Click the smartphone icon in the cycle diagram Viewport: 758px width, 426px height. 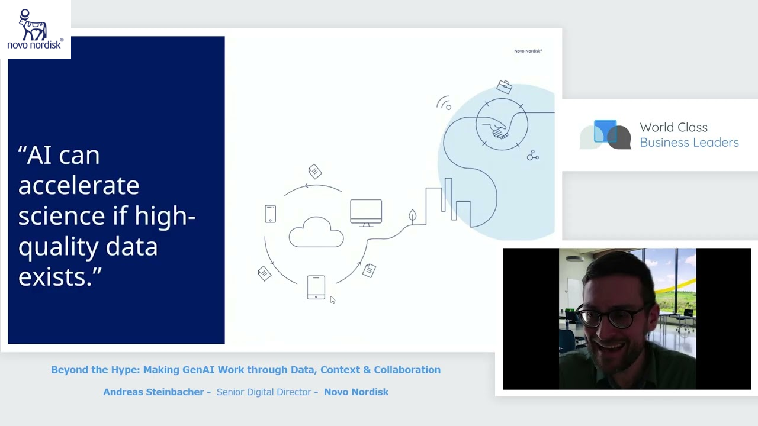[x=316, y=287]
